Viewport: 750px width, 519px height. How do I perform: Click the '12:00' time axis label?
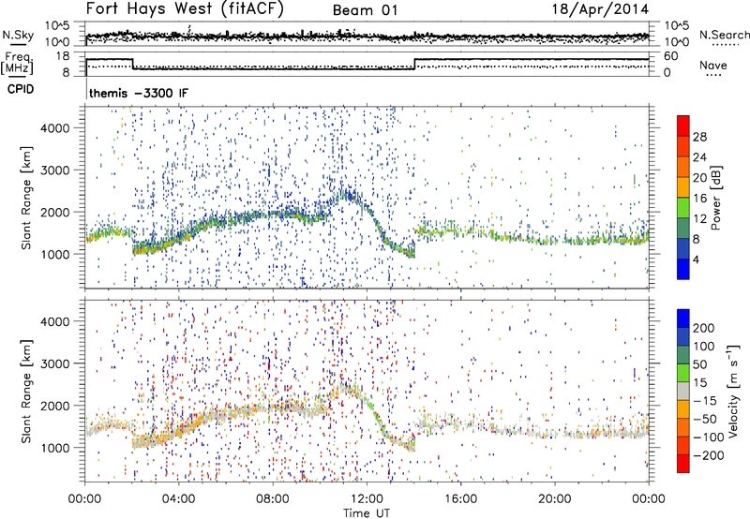click(x=367, y=499)
